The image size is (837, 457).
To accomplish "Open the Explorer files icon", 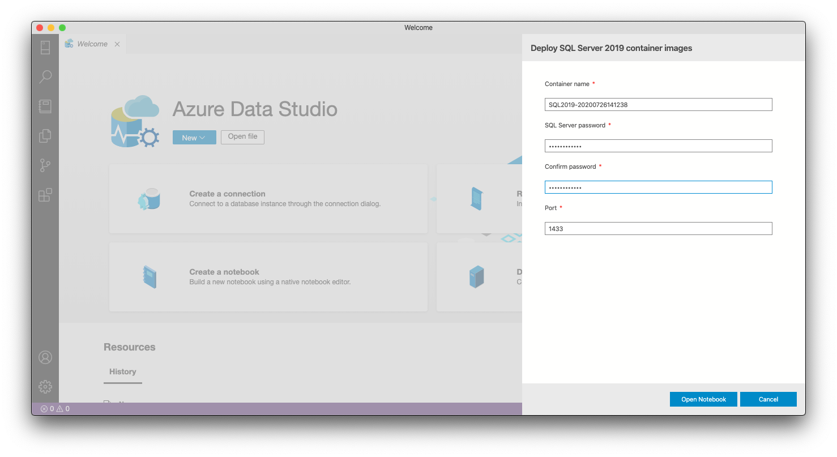I will coord(45,136).
